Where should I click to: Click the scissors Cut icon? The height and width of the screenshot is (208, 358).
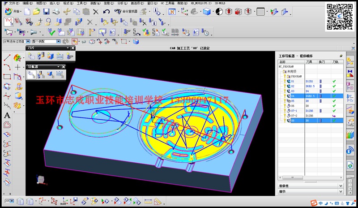tap(67, 12)
